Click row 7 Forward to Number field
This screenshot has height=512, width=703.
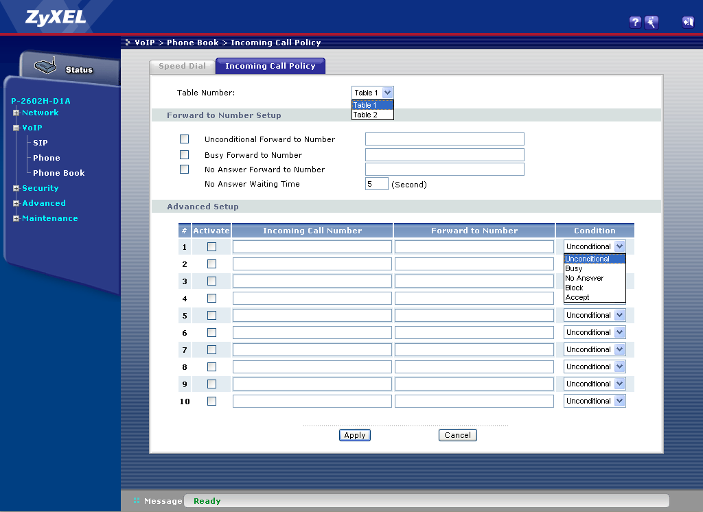(474, 350)
